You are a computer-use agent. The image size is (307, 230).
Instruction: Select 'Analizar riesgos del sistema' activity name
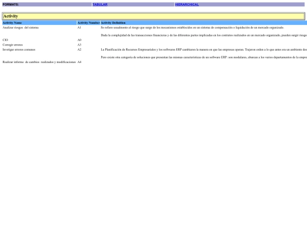20,28
